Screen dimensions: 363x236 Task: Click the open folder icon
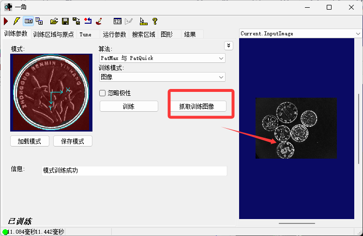click(x=54, y=21)
